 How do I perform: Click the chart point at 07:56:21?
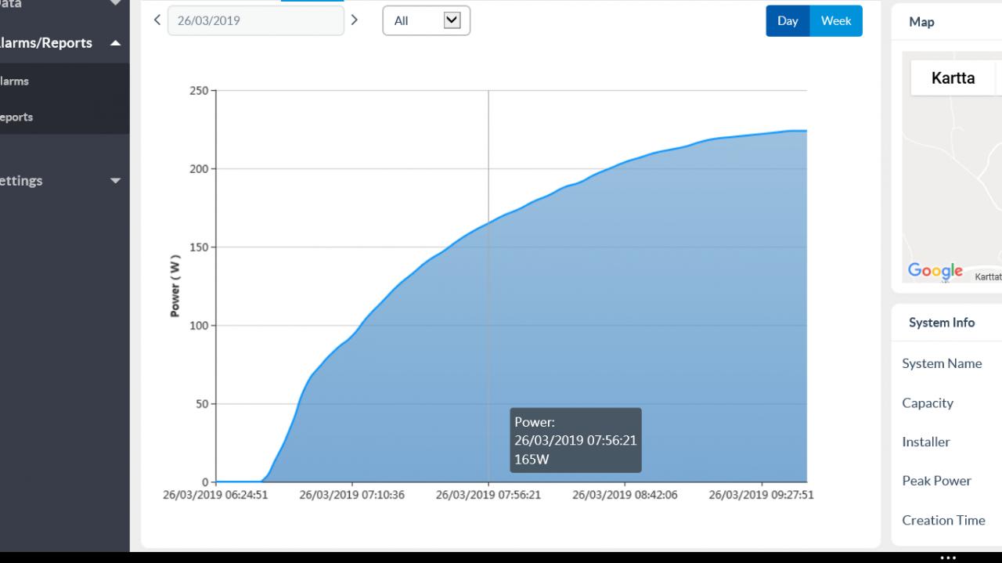pyautogui.click(x=488, y=224)
